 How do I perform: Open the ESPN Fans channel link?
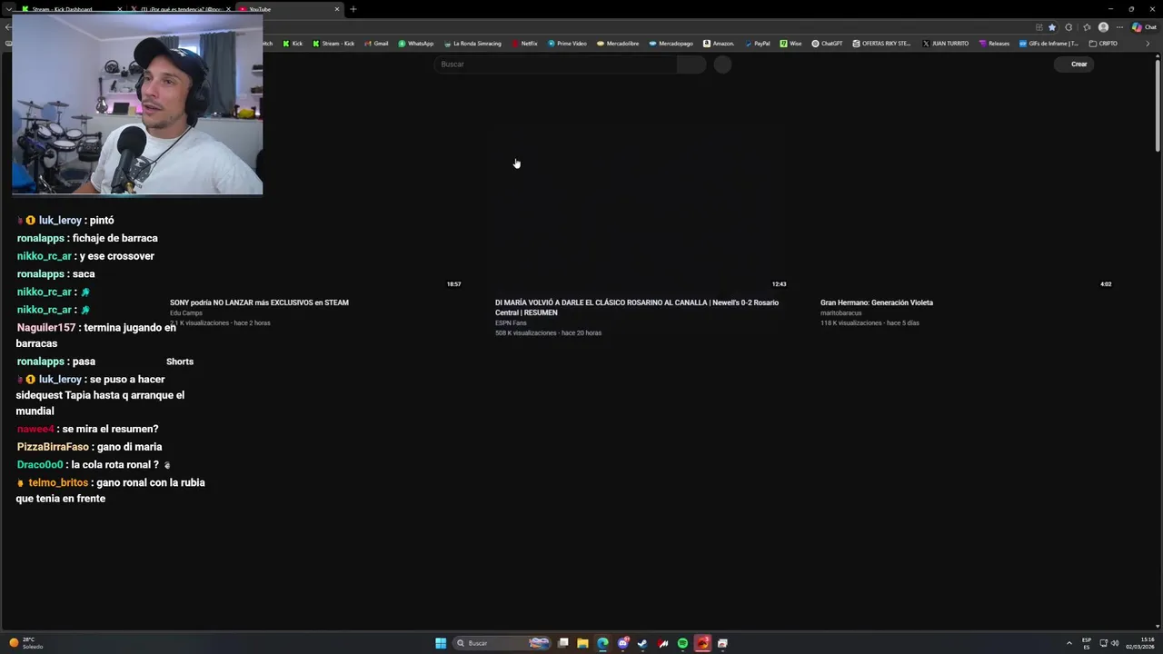[511, 322]
